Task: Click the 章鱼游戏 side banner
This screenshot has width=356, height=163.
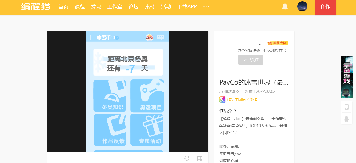Action: coord(346,77)
